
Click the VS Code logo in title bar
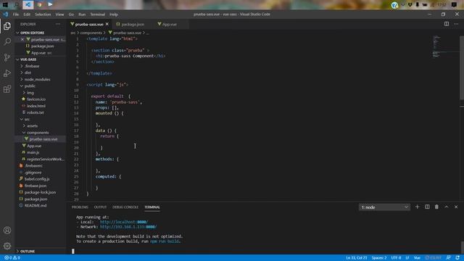pyautogui.click(x=5, y=14)
